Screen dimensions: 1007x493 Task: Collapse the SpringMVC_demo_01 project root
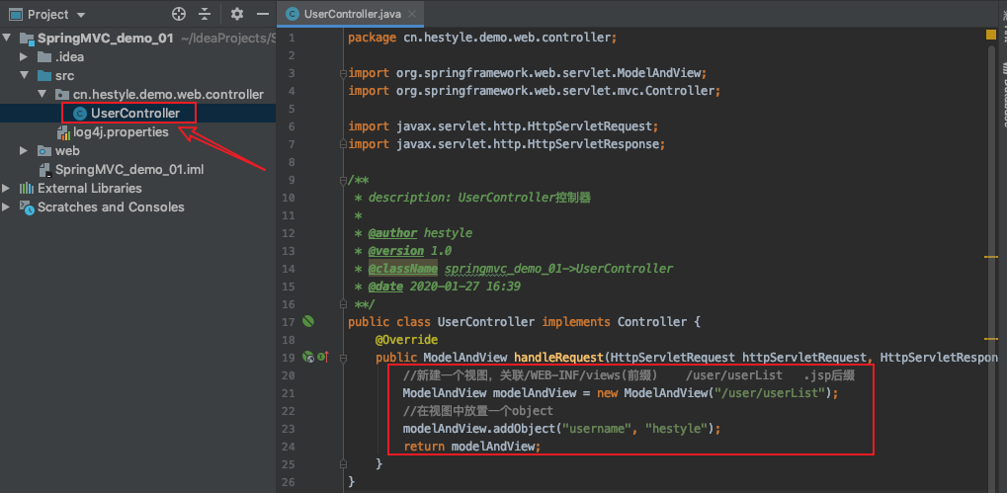click(x=6, y=38)
